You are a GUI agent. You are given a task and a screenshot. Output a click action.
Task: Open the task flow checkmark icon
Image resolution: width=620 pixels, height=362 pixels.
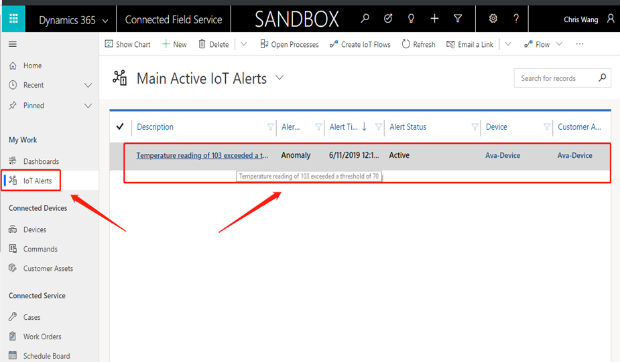point(388,18)
